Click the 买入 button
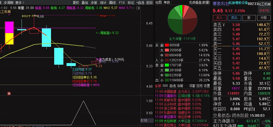Screen dimensions: 273x127 coord(220,18)
